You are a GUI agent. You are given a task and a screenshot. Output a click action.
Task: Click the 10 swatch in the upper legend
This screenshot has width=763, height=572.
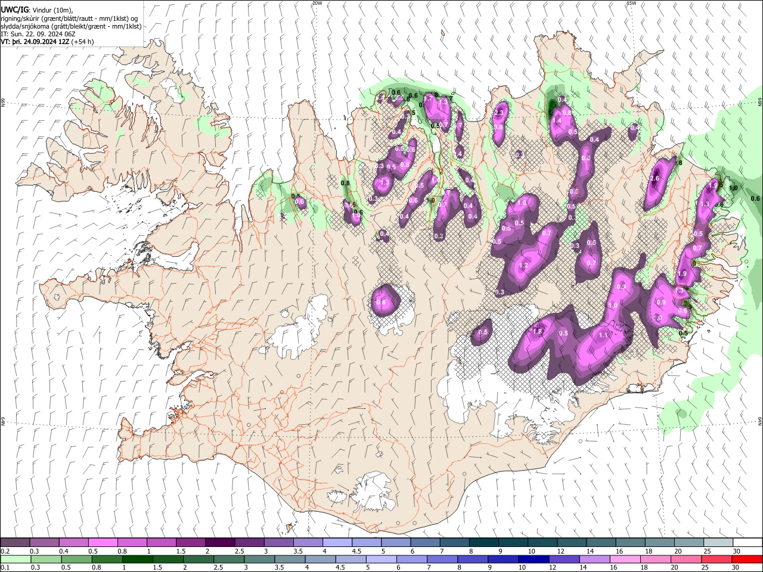click(x=542, y=542)
